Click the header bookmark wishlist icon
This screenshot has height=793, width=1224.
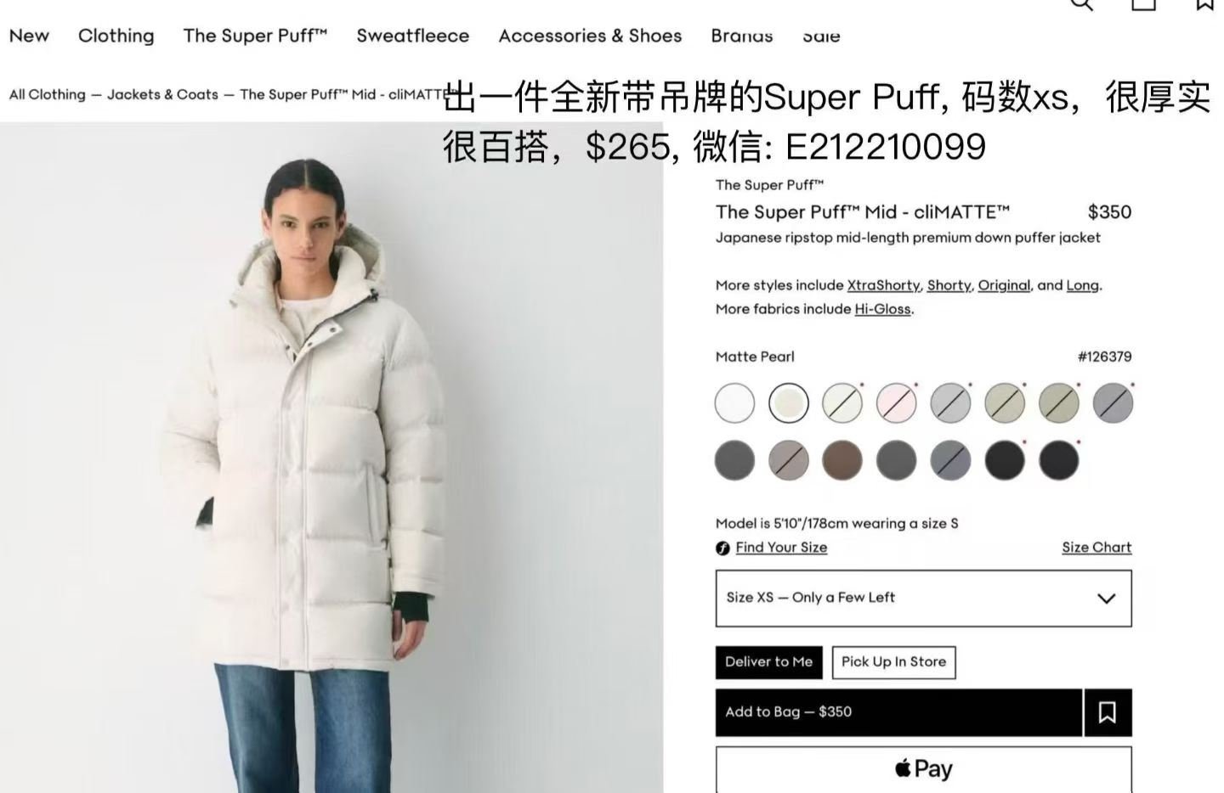pos(1204,3)
